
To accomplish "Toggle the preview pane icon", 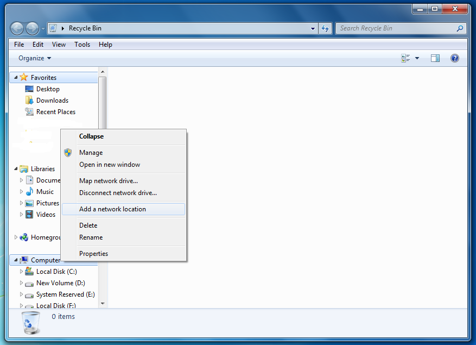I will click(x=435, y=58).
